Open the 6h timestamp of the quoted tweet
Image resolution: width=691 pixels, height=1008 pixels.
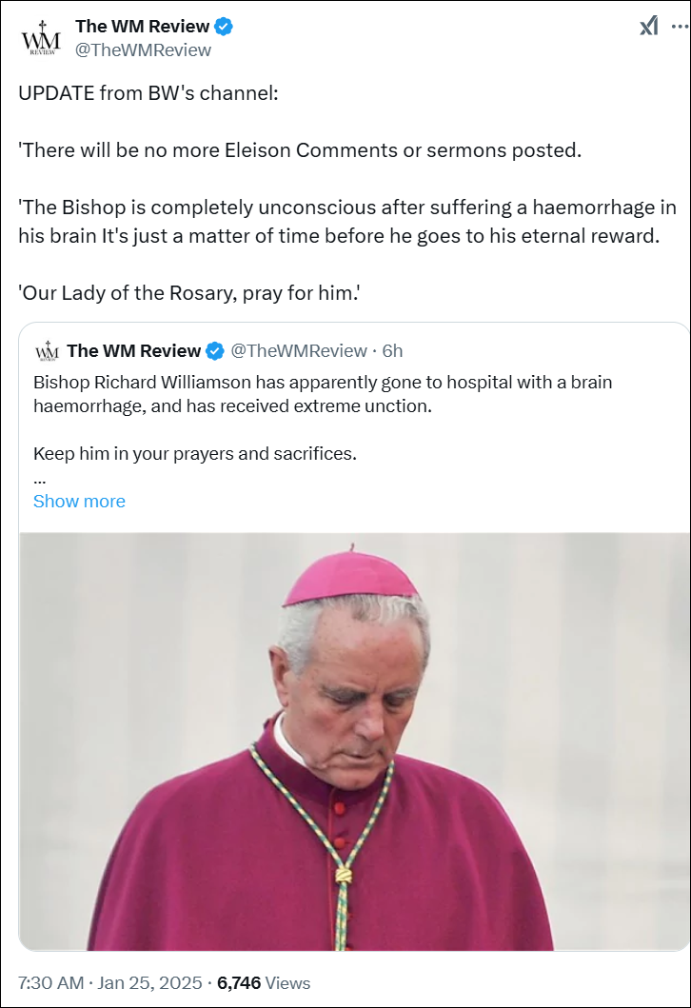[392, 351]
